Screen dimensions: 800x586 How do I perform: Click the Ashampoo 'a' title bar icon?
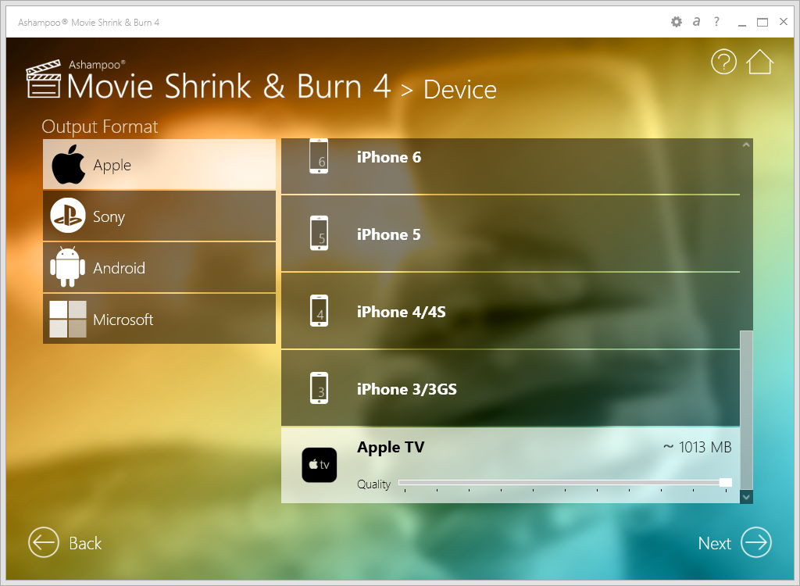pyautogui.click(x=696, y=21)
